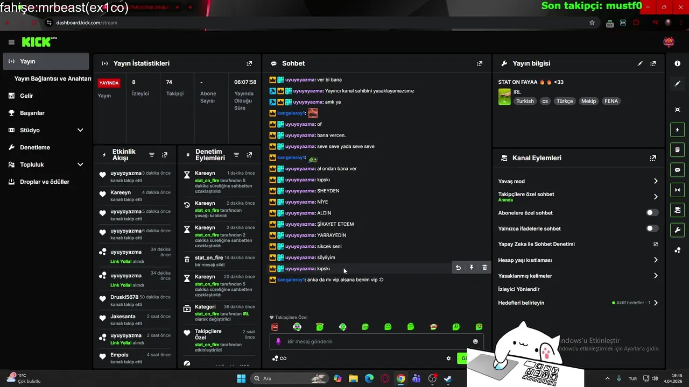Toggle the document widget icon in right sidebar
The width and height of the screenshot is (689, 387).
pyautogui.click(x=678, y=150)
